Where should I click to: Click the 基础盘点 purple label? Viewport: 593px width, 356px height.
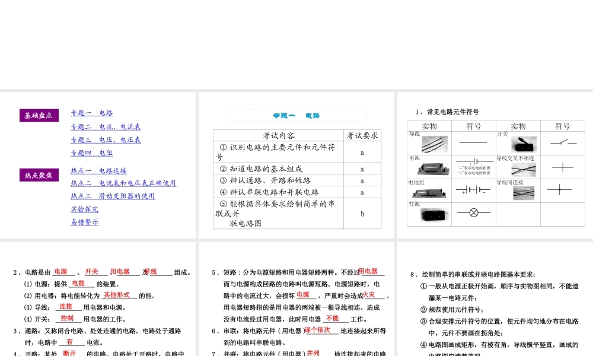pyautogui.click(x=39, y=115)
